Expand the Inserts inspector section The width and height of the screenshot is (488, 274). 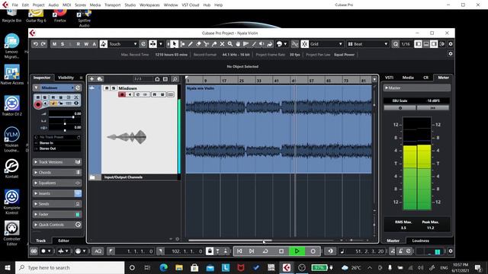click(56, 193)
